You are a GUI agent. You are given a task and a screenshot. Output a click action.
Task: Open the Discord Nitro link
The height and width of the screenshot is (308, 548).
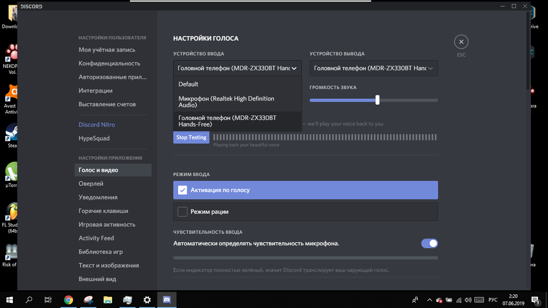click(97, 125)
